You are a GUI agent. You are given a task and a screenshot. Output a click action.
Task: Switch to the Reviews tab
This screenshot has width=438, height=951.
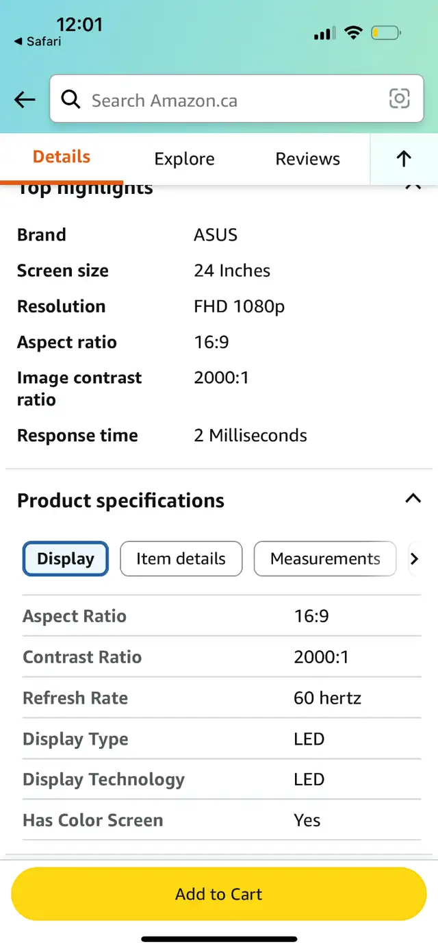[307, 159]
